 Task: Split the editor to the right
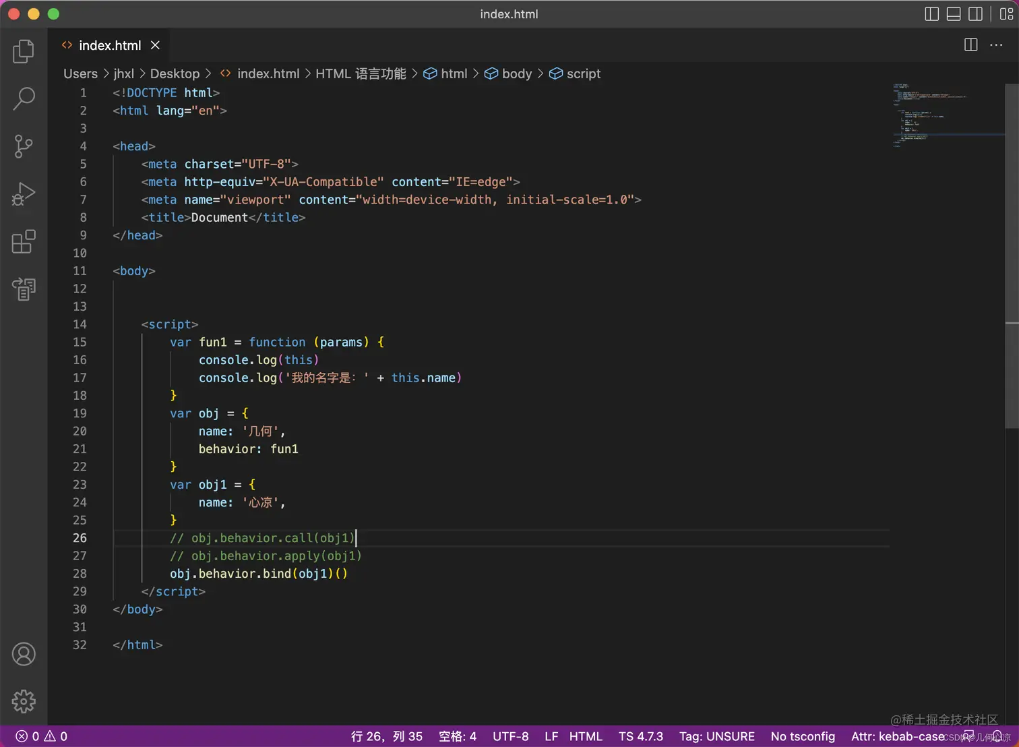point(970,45)
